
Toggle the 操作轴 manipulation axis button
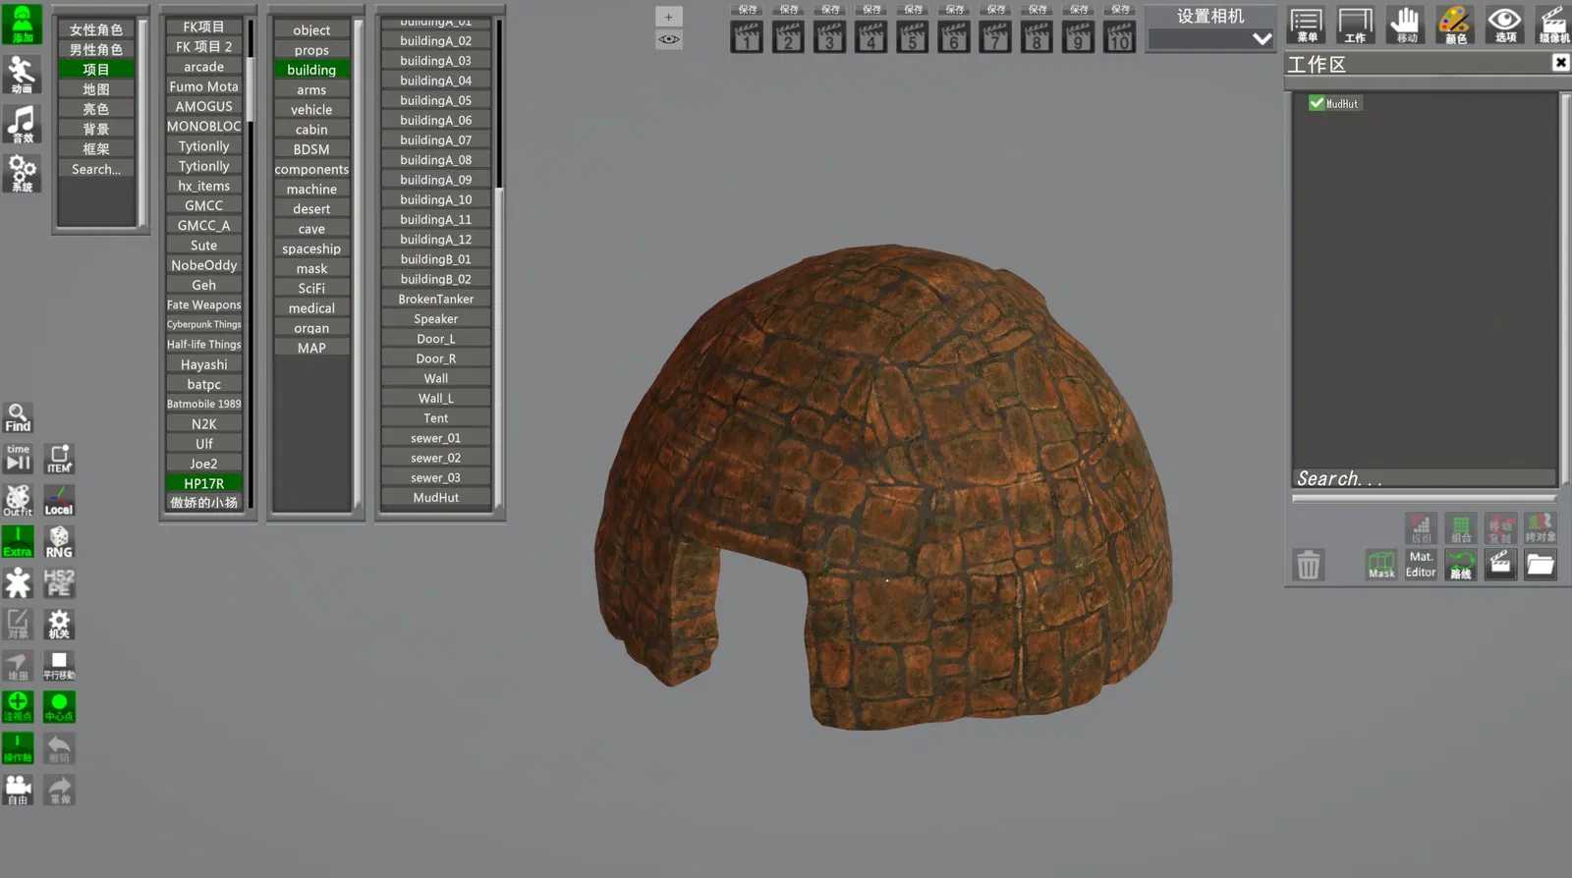(x=18, y=747)
